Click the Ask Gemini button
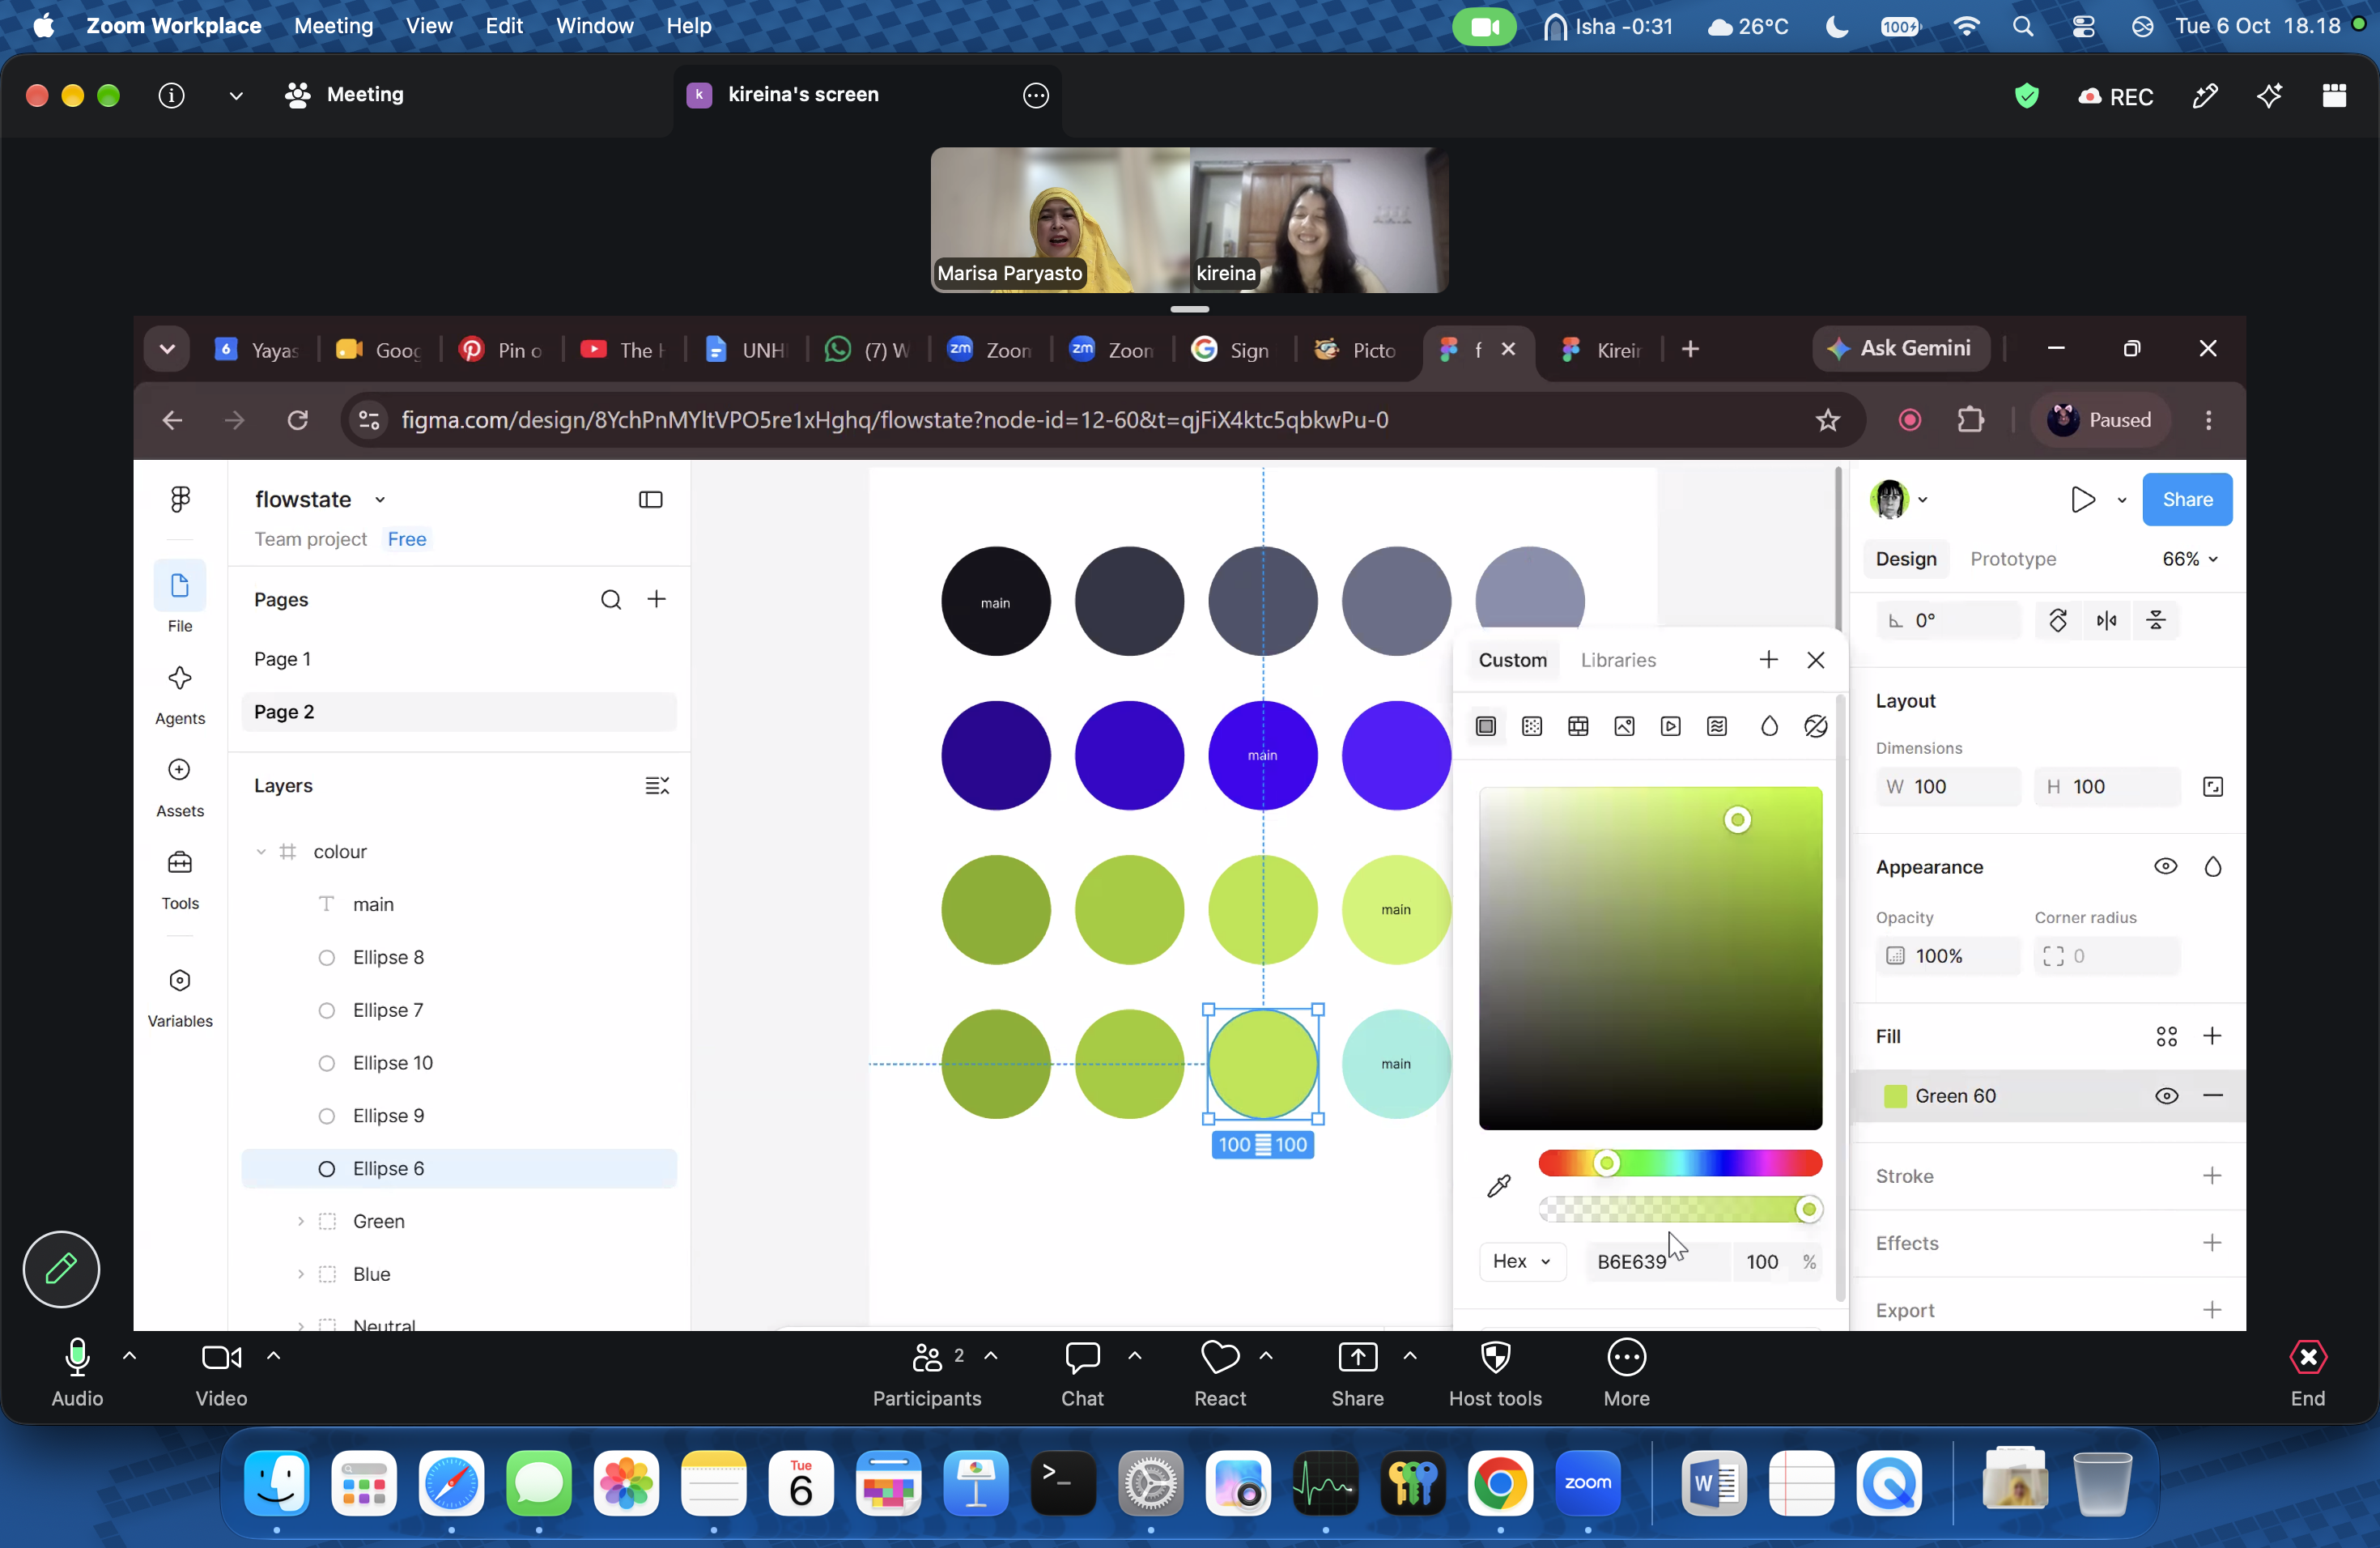The height and width of the screenshot is (1548, 2380). point(1901,348)
